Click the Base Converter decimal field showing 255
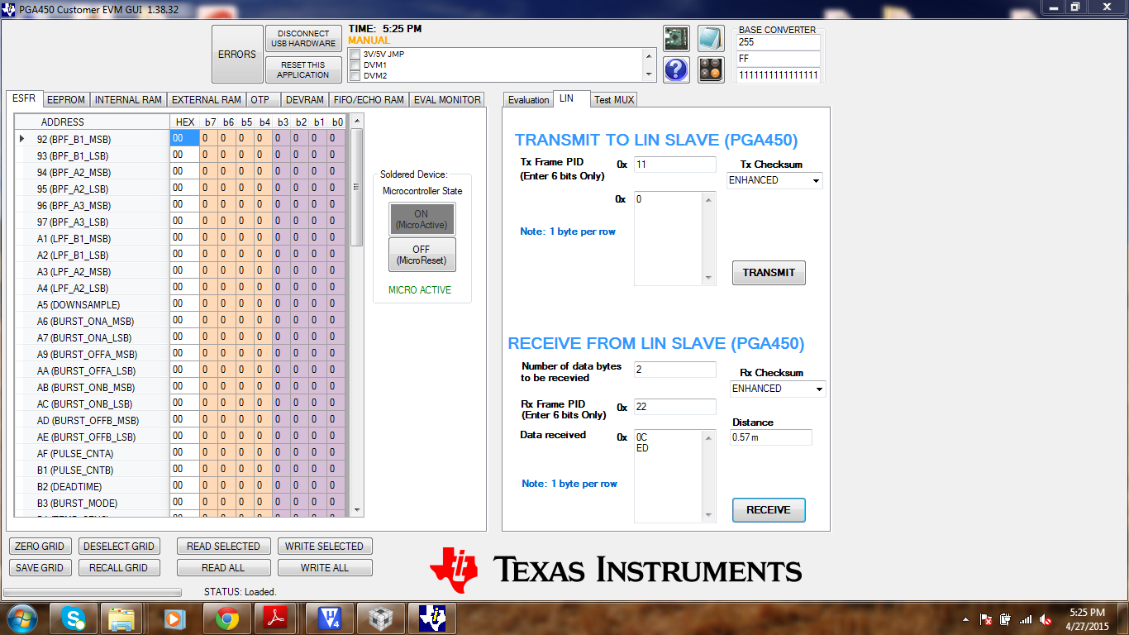The width and height of the screenshot is (1129, 635). 779,42
